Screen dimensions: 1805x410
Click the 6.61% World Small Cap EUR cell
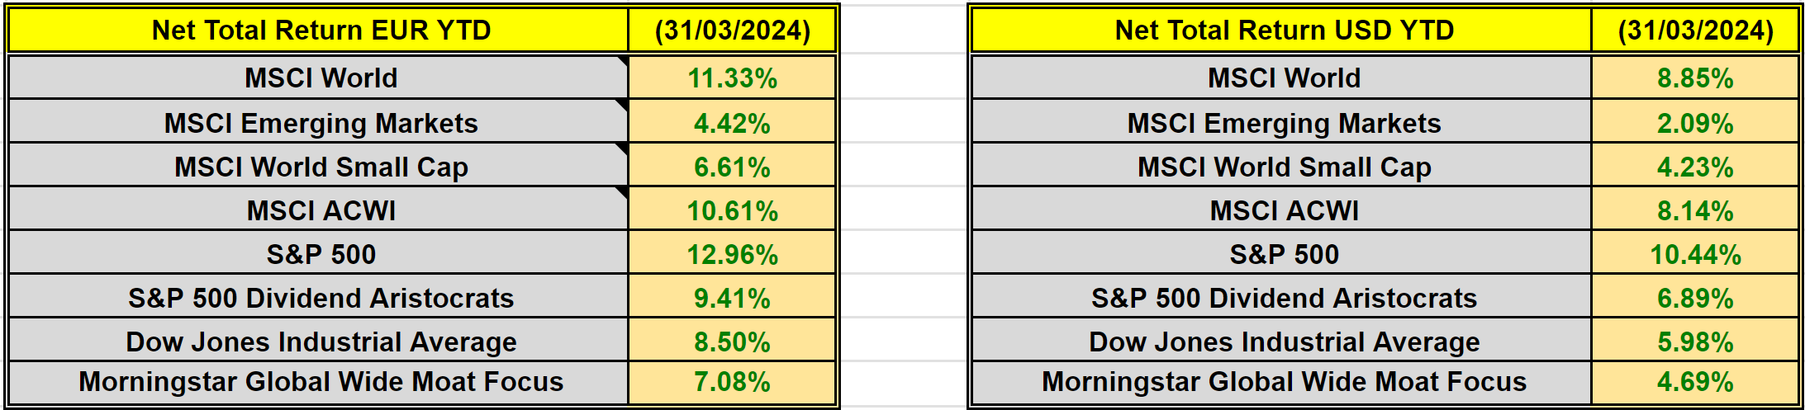click(x=732, y=167)
